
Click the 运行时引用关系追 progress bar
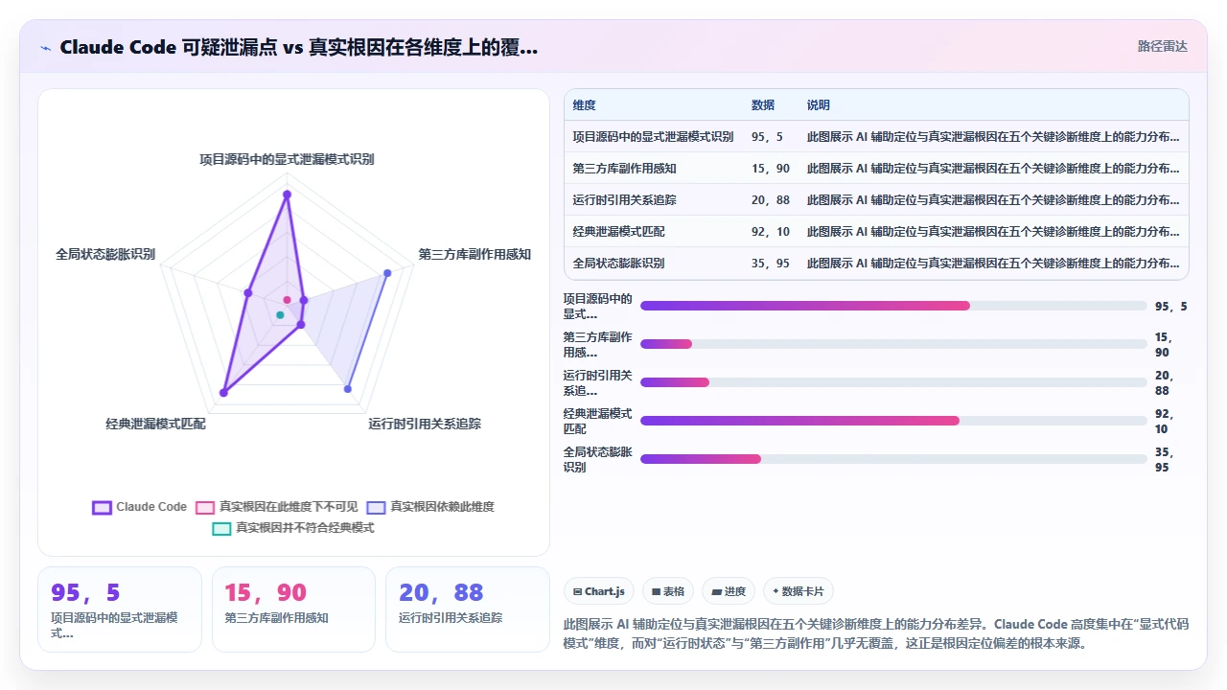click(893, 382)
